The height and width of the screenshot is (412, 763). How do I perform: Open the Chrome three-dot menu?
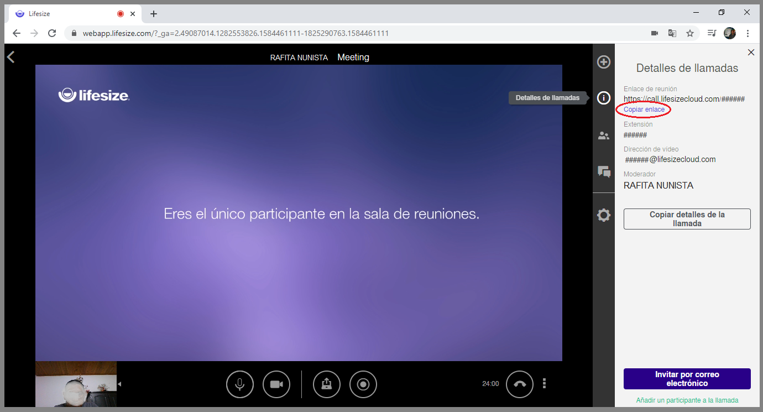748,33
